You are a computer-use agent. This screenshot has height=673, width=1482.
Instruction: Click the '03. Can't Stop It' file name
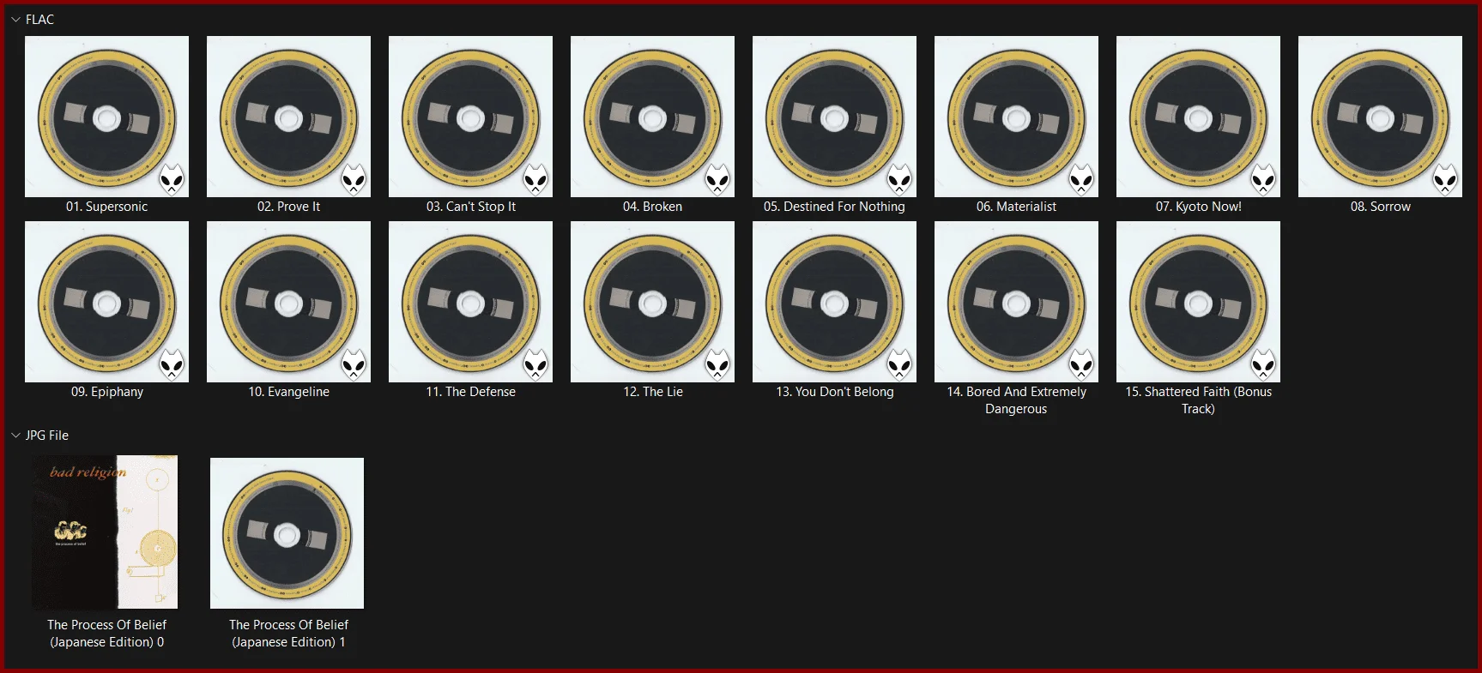point(470,207)
